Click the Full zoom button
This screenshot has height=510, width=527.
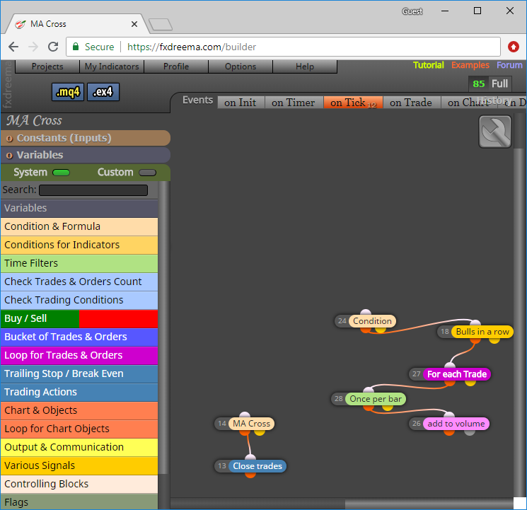(500, 83)
